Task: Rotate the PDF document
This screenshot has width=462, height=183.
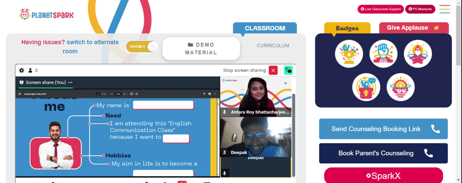Action: pyautogui.click(x=136, y=94)
